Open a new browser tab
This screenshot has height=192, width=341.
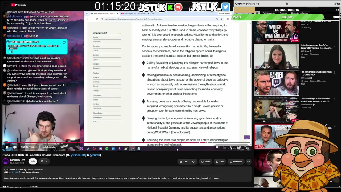pyautogui.click(x=153, y=13)
